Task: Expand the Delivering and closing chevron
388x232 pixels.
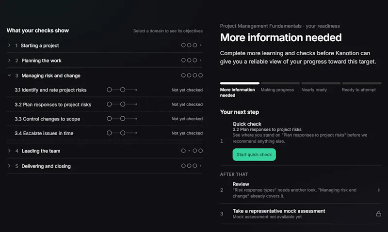Action: pyautogui.click(x=9, y=166)
